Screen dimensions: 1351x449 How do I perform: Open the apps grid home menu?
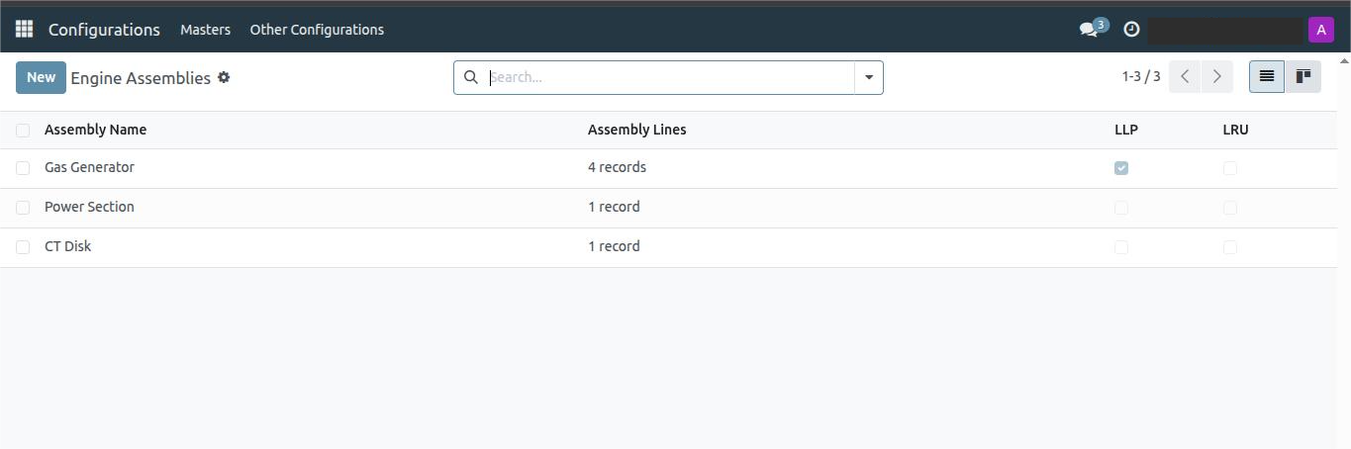pyautogui.click(x=24, y=30)
